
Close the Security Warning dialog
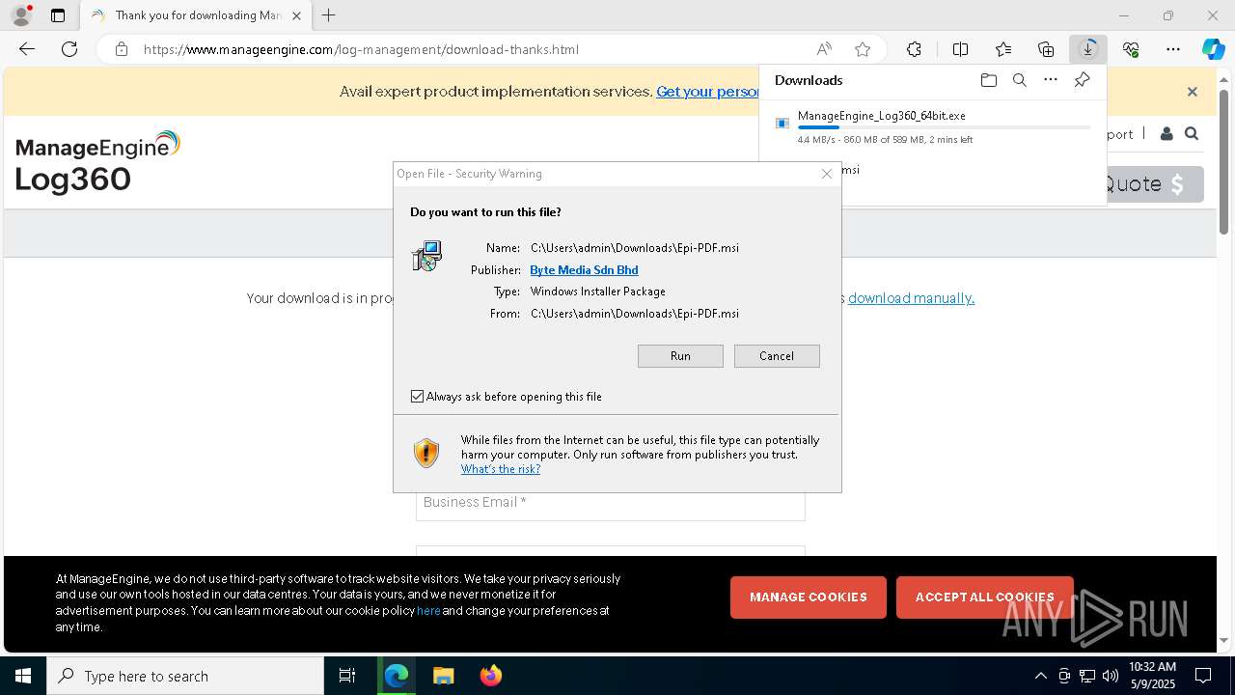[x=827, y=174]
